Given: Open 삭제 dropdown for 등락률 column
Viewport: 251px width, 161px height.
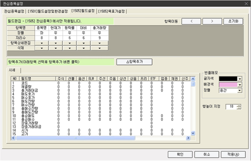Looking at the screenshot, I should [x=70, y=48].
